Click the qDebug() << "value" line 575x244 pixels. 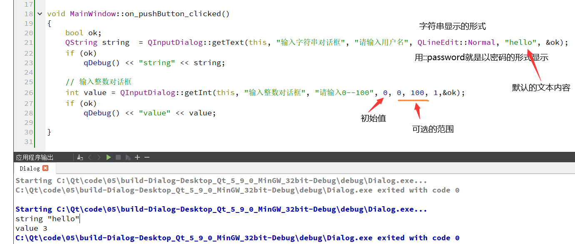[149, 113]
